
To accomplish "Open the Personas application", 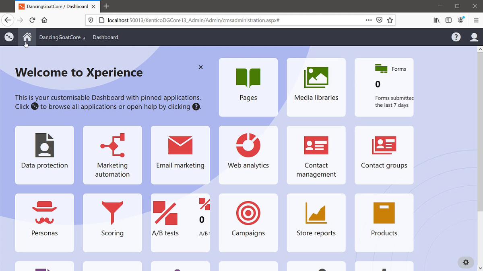I will tap(44, 223).
